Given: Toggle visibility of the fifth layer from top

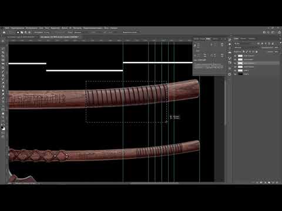Looking at the screenshot, I should tap(235, 70).
